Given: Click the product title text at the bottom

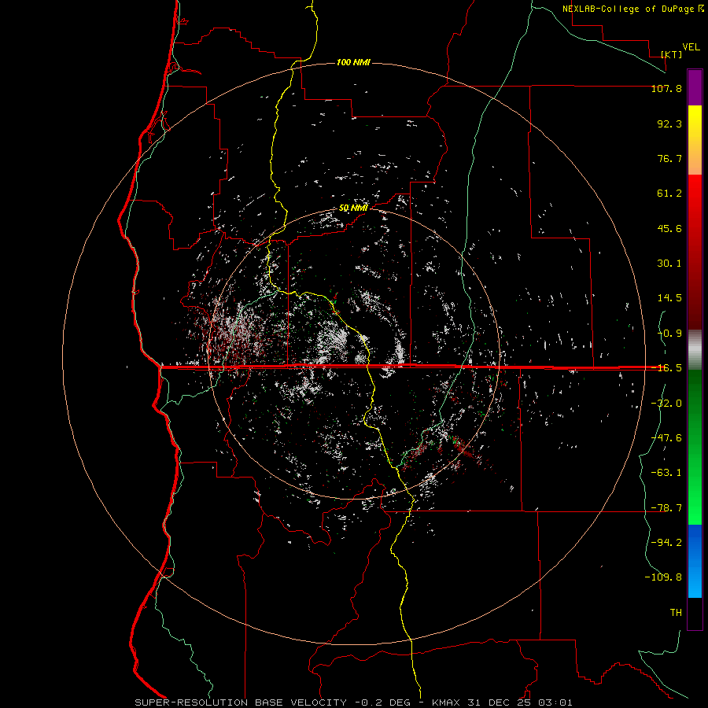Looking at the screenshot, I should (x=353, y=702).
